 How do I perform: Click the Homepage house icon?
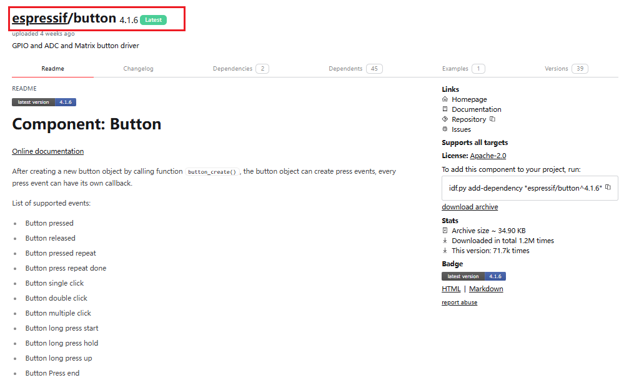tap(445, 99)
